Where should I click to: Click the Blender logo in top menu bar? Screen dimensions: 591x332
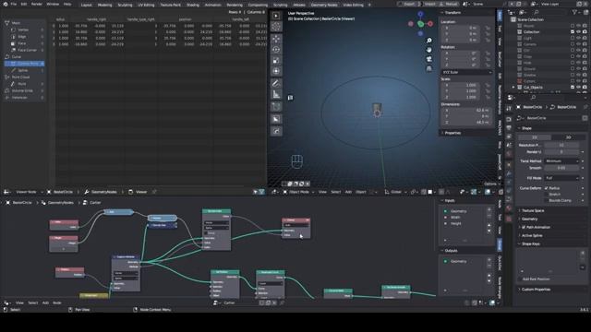(6, 4)
